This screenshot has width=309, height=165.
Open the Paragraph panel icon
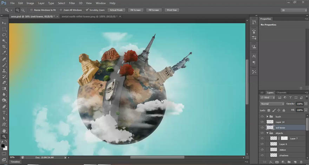coord(254,63)
